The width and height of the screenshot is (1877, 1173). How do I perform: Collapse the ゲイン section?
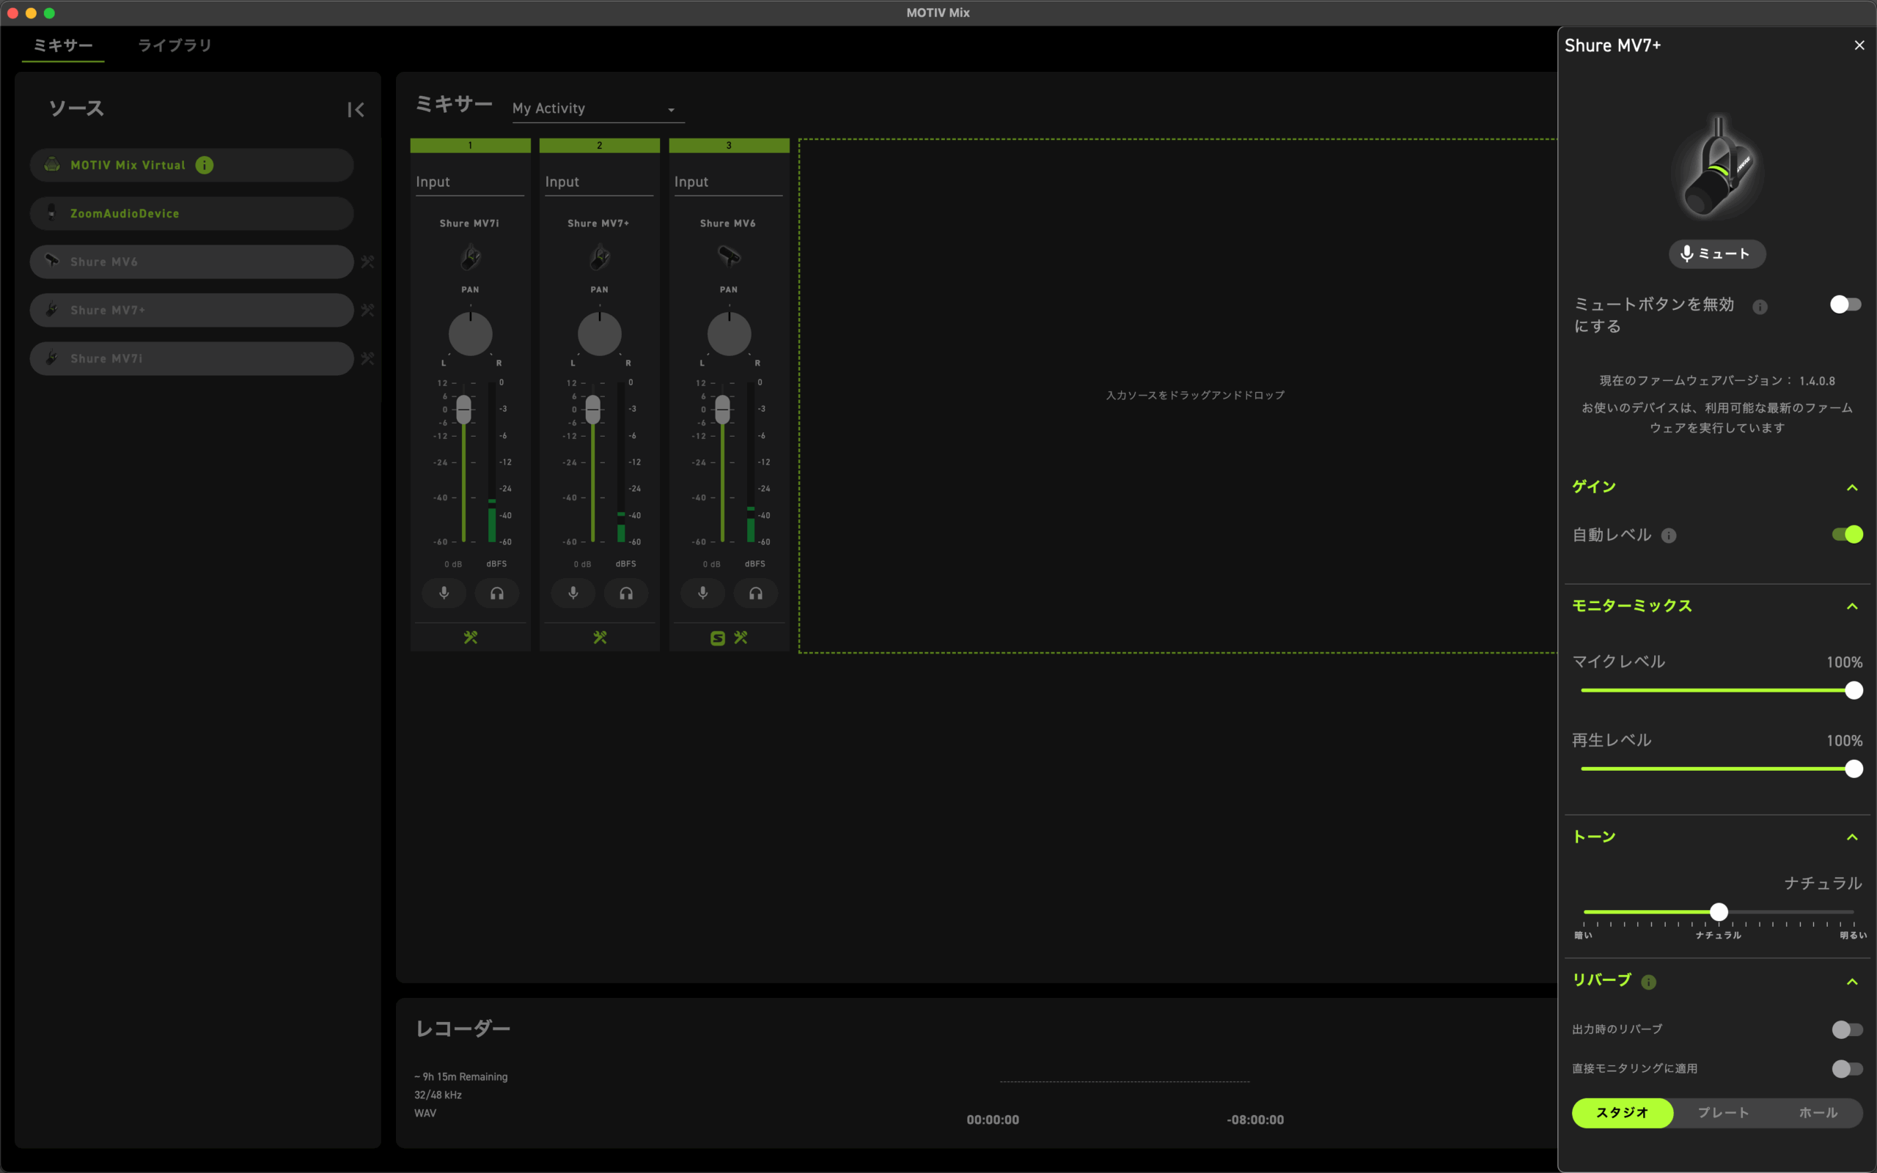[x=1854, y=487]
